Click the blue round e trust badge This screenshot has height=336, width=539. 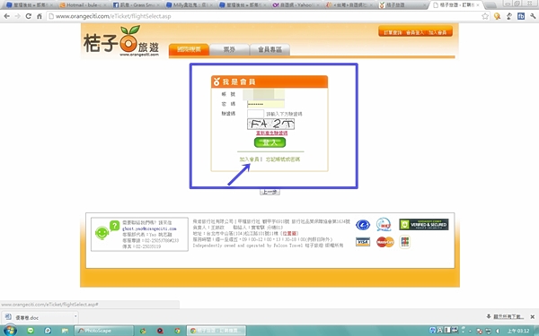[363, 225]
